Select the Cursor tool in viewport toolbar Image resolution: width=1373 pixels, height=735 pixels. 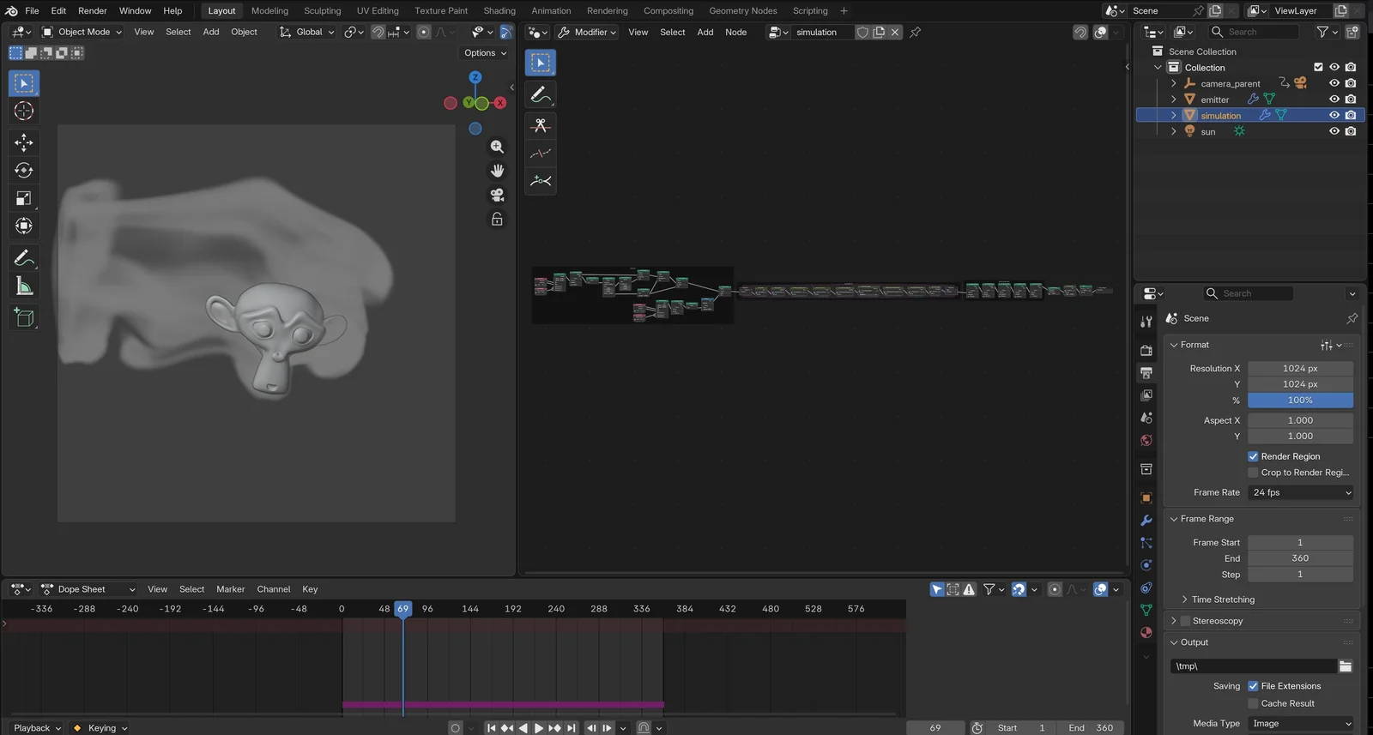[24, 111]
